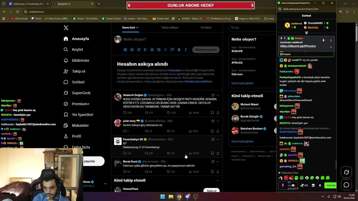Open the sidebar Takip et page
This screenshot has width=358, height=201.
(74, 71)
